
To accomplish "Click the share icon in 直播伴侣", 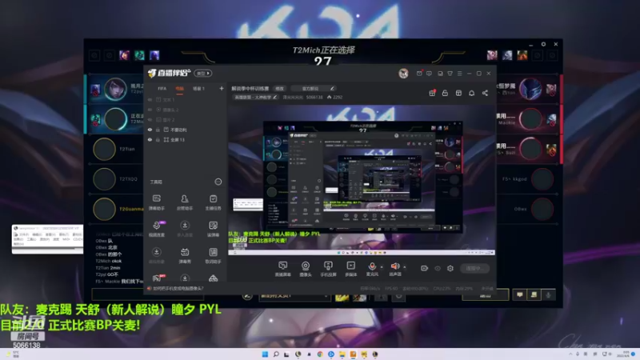I will (x=485, y=93).
